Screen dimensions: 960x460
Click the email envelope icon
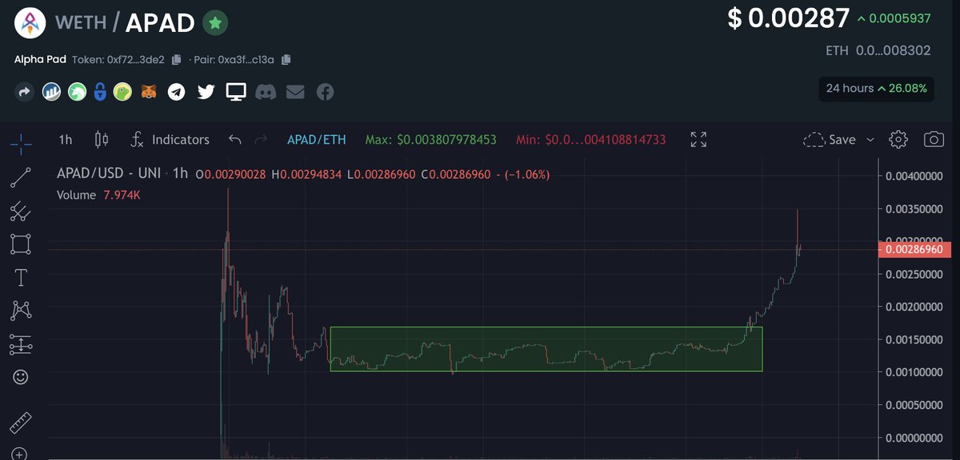click(295, 92)
